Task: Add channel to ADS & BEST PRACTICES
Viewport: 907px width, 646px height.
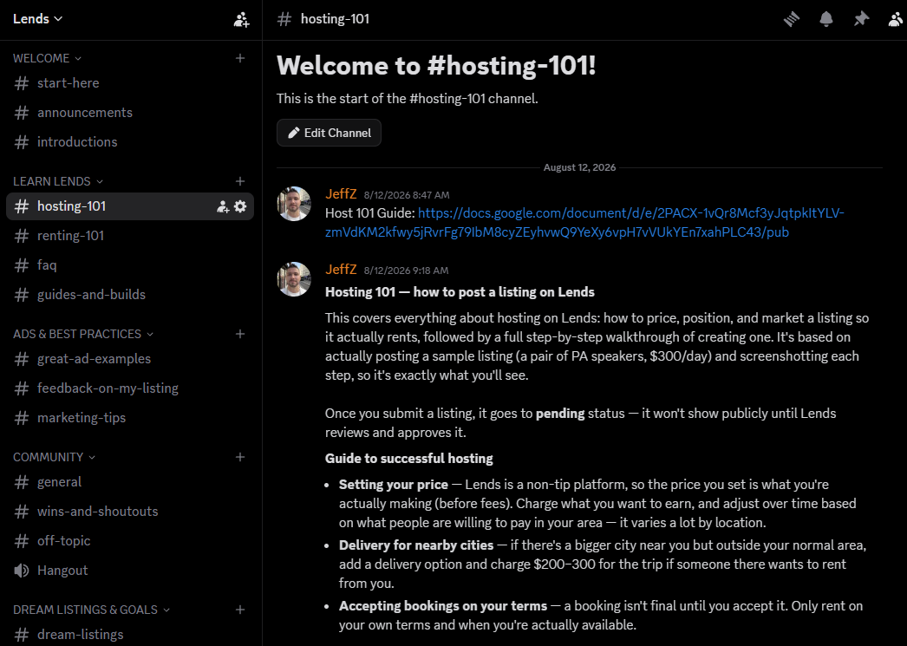Action: [240, 334]
